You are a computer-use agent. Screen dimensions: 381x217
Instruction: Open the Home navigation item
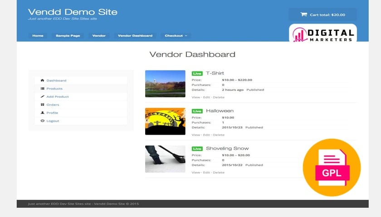pos(38,36)
